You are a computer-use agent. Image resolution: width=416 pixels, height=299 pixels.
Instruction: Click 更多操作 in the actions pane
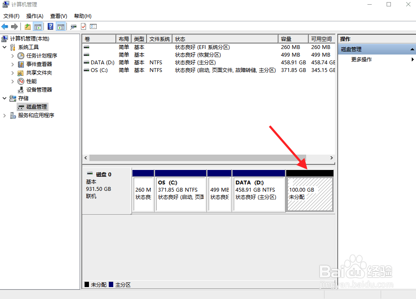[x=361, y=60]
